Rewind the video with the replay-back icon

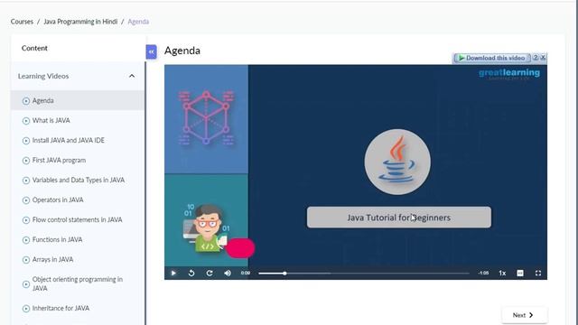tap(191, 273)
